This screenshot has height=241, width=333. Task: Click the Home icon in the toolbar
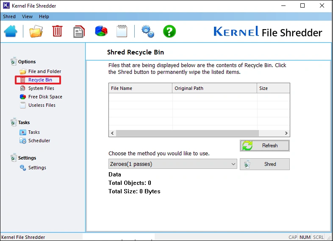click(11, 32)
